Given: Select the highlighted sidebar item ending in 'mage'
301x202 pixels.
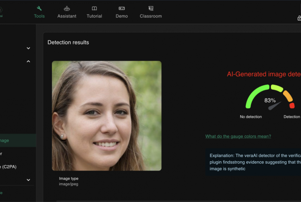Looking at the screenshot, I should (x=10, y=140).
